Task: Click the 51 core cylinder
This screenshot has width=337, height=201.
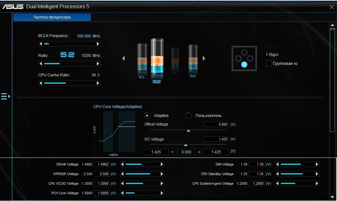Action: pos(142,57)
